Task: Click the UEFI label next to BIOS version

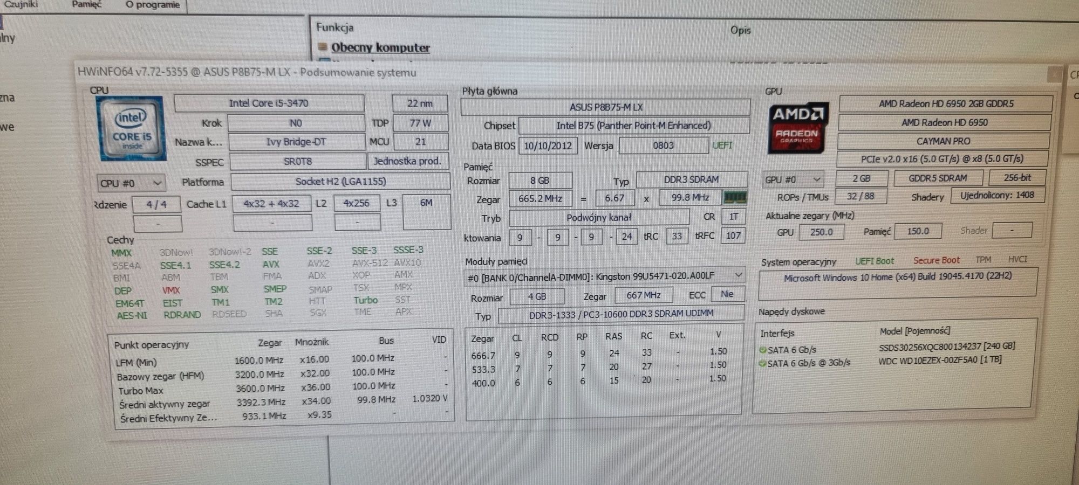Action: [722, 145]
